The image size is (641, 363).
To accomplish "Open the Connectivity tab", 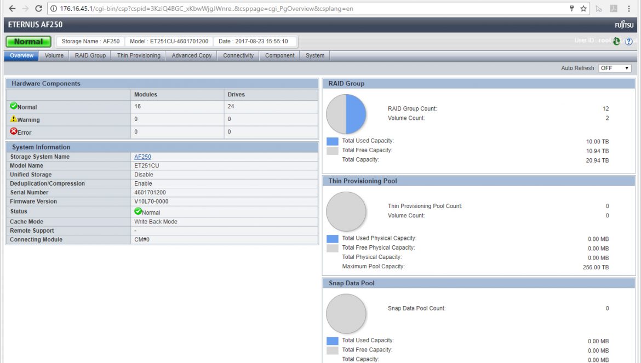I will [x=238, y=55].
